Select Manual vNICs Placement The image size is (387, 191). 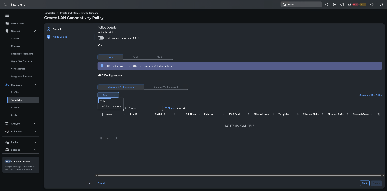coord(121,87)
